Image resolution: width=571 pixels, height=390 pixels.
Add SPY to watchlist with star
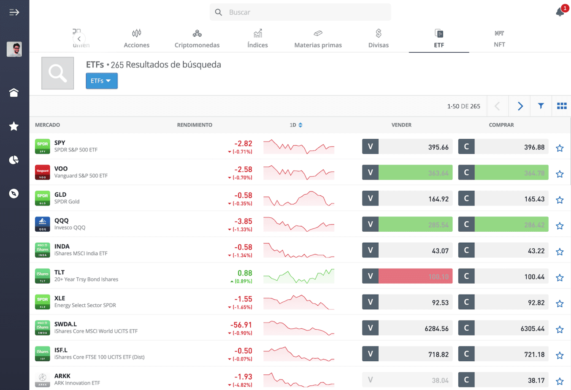[560, 148]
